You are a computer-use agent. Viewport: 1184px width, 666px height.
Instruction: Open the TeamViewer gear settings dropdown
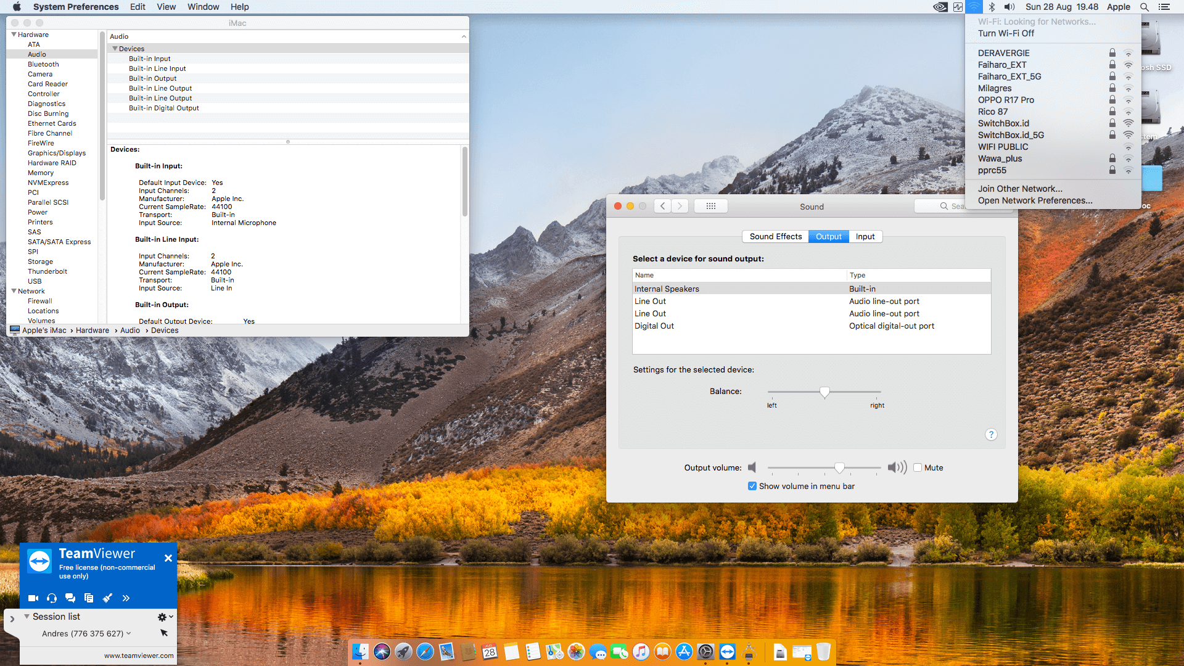tap(164, 617)
